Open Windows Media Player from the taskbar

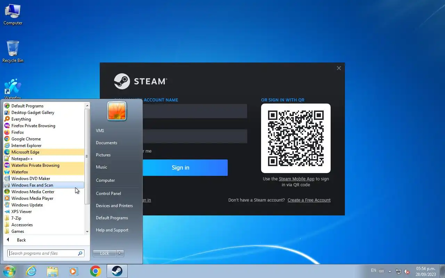coord(74,271)
